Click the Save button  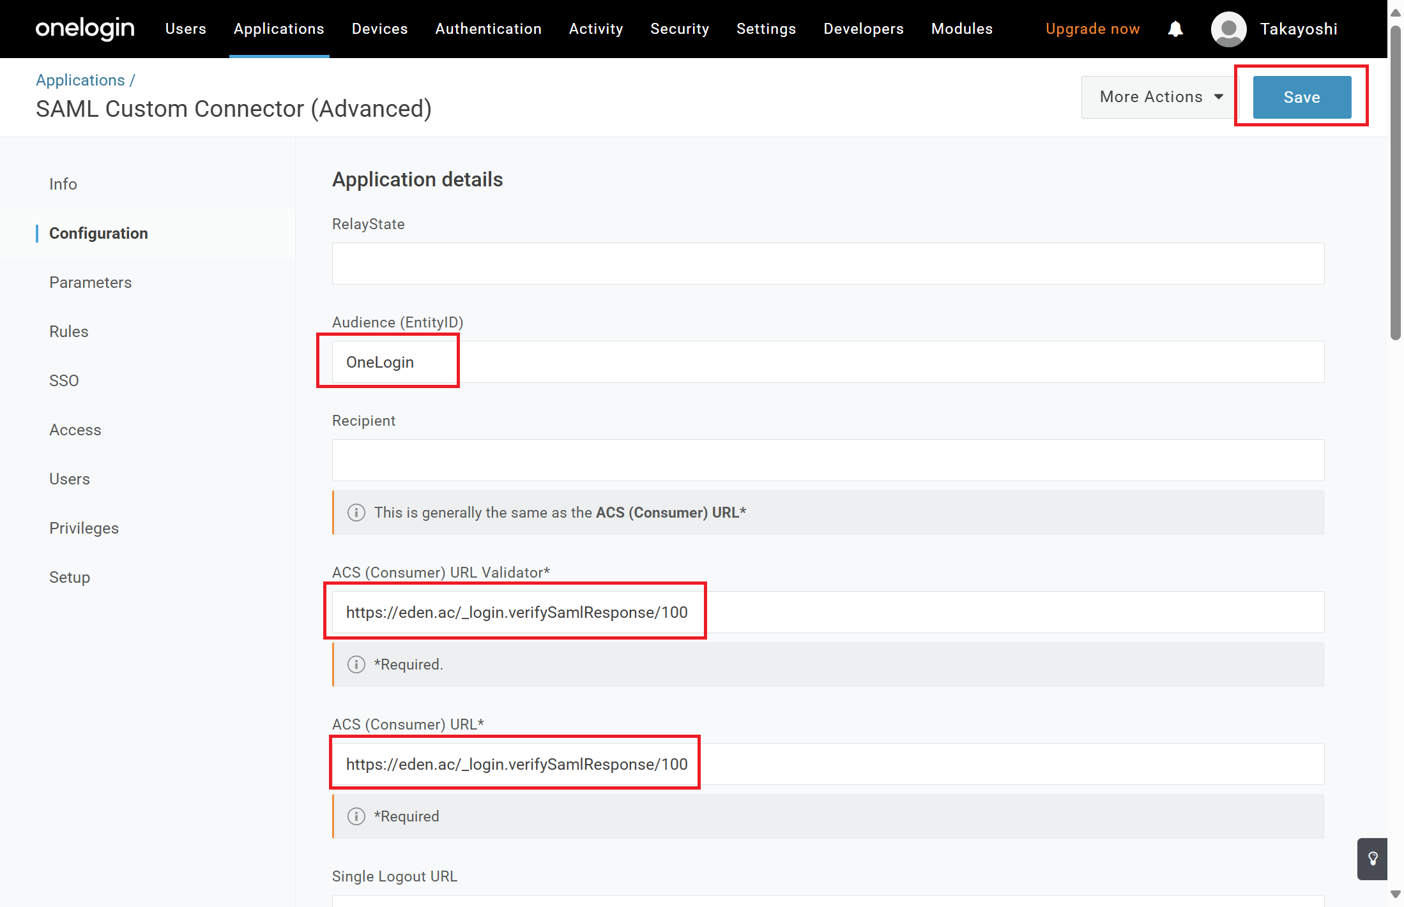tap(1301, 97)
